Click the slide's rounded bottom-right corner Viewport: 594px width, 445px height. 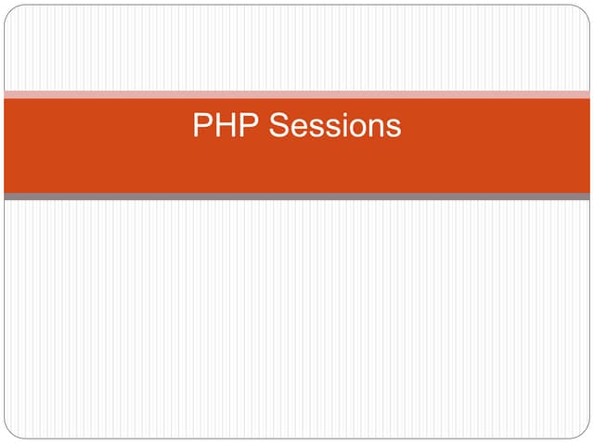tap(583, 432)
